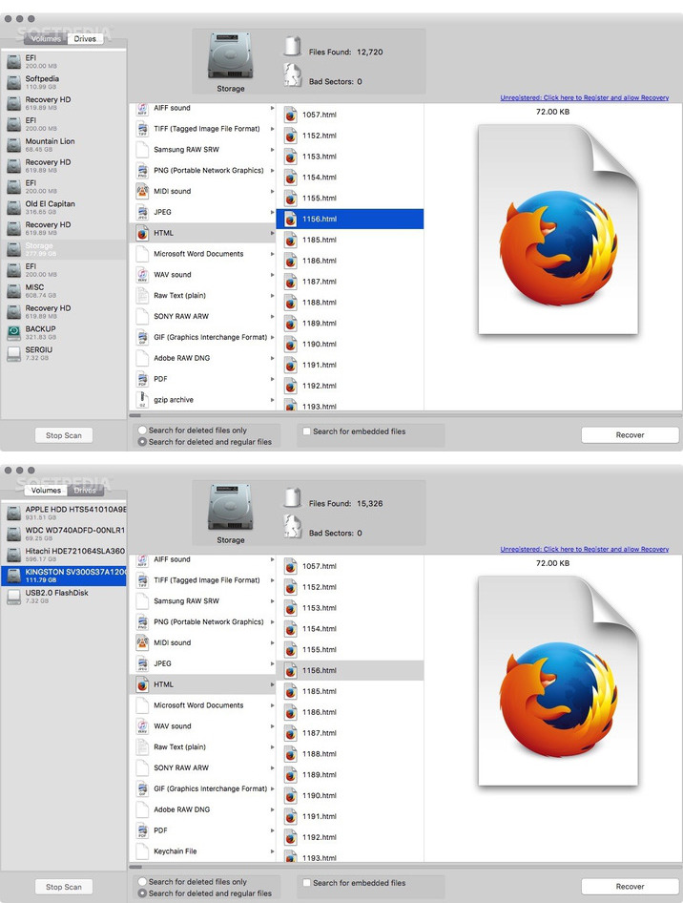Select Softpedia volume icon in top window
Screen dimensions: 683x903
(13, 82)
